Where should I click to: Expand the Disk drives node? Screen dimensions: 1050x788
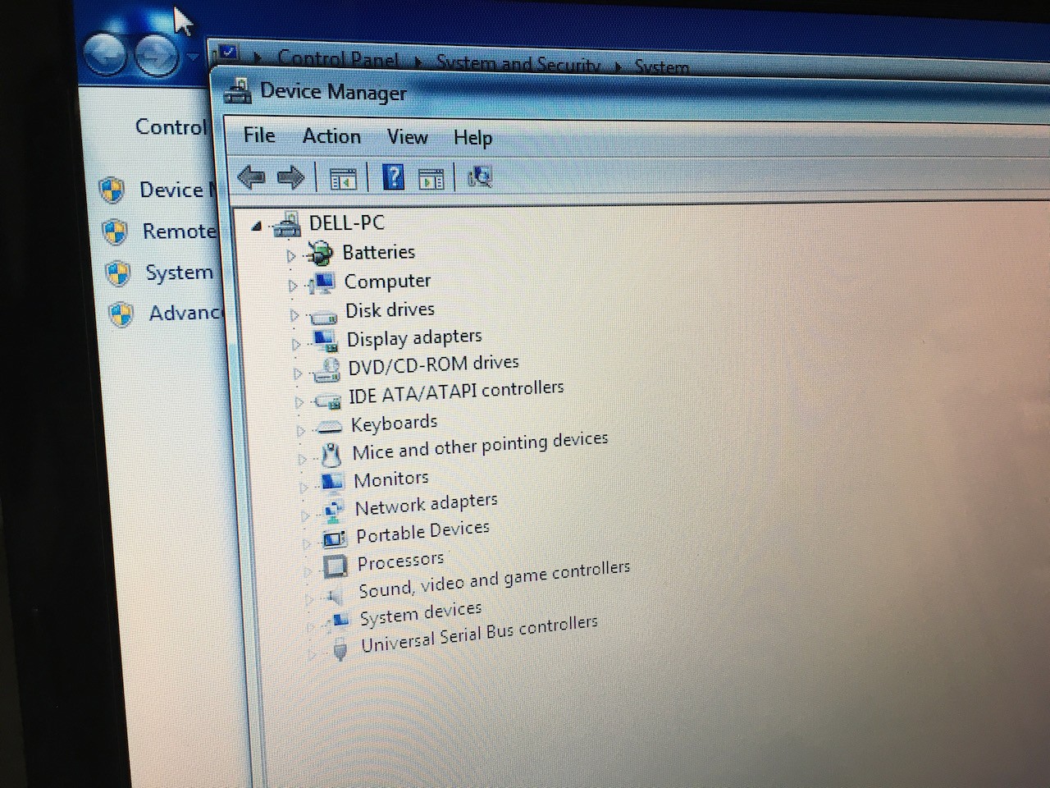(294, 315)
